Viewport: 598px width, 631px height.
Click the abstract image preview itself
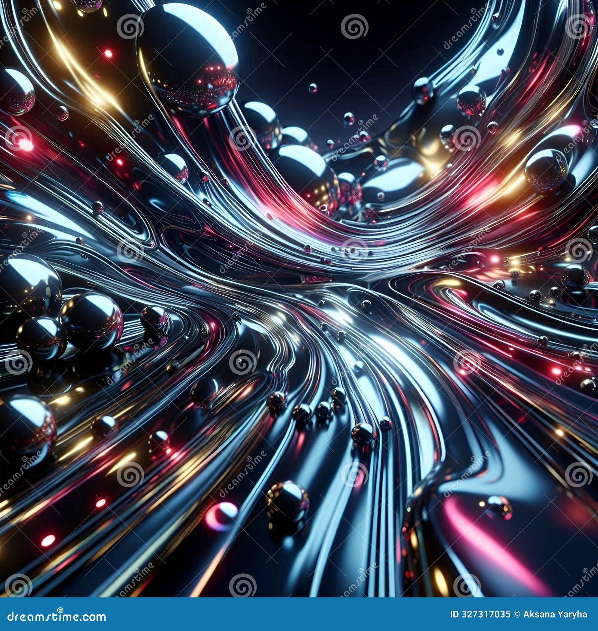pyautogui.click(x=299, y=299)
